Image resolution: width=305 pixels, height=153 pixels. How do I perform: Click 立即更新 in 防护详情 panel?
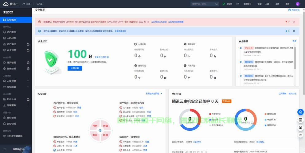[x=282, y=94]
